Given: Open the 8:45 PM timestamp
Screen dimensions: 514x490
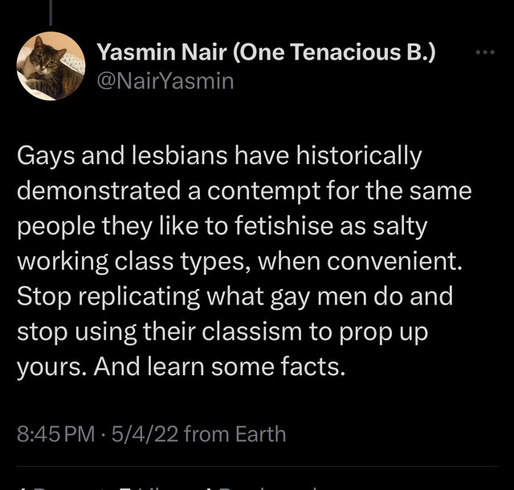Looking at the screenshot, I should [x=55, y=434].
